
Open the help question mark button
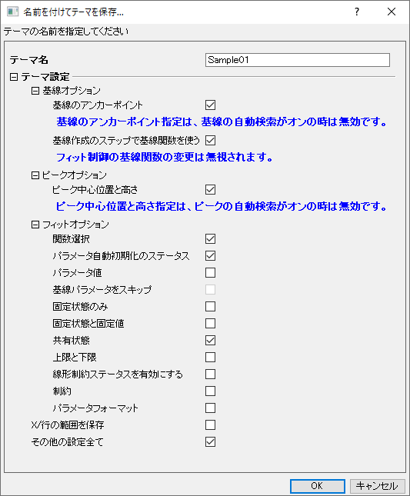pos(357,12)
